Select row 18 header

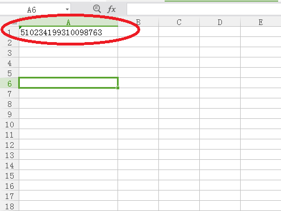[x=10, y=206]
